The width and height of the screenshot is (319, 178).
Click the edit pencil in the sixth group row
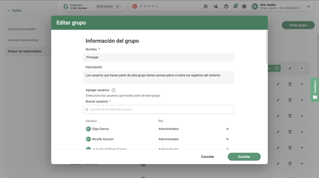point(278,148)
